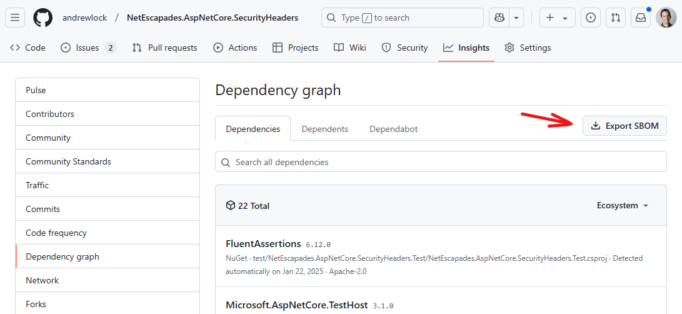The width and height of the screenshot is (682, 314).
Task: Open Community Standards in sidebar
Action: click(108, 161)
